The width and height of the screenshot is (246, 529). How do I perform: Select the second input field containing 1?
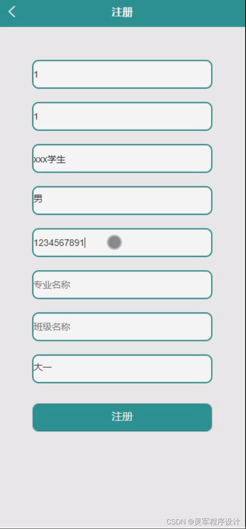coord(122,116)
